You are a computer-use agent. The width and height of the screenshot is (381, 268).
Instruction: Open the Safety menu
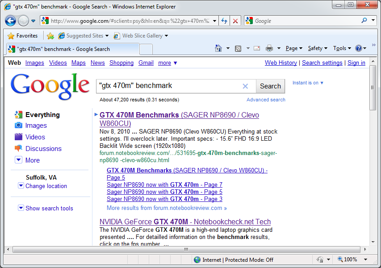(318, 48)
